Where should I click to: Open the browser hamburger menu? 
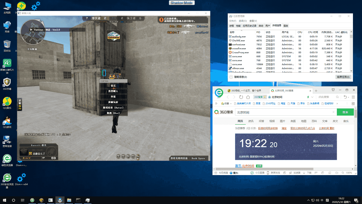[354, 97]
